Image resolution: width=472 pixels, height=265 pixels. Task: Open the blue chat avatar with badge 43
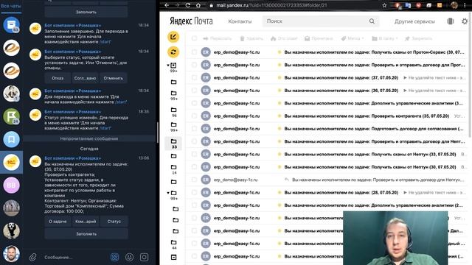(x=12, y=24)
